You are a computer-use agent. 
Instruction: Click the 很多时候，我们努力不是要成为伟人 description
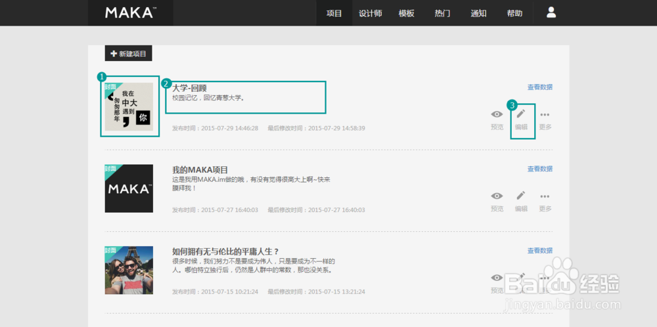pyautogui.click(x=254, y=265)
